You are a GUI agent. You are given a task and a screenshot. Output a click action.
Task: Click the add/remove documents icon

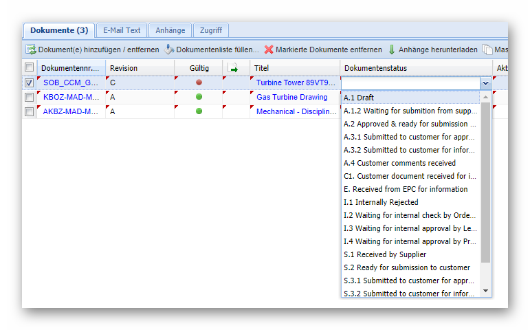pyautogui.click(x=31, y=49)
